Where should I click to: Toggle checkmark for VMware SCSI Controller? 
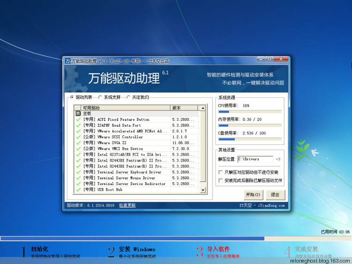78,137
